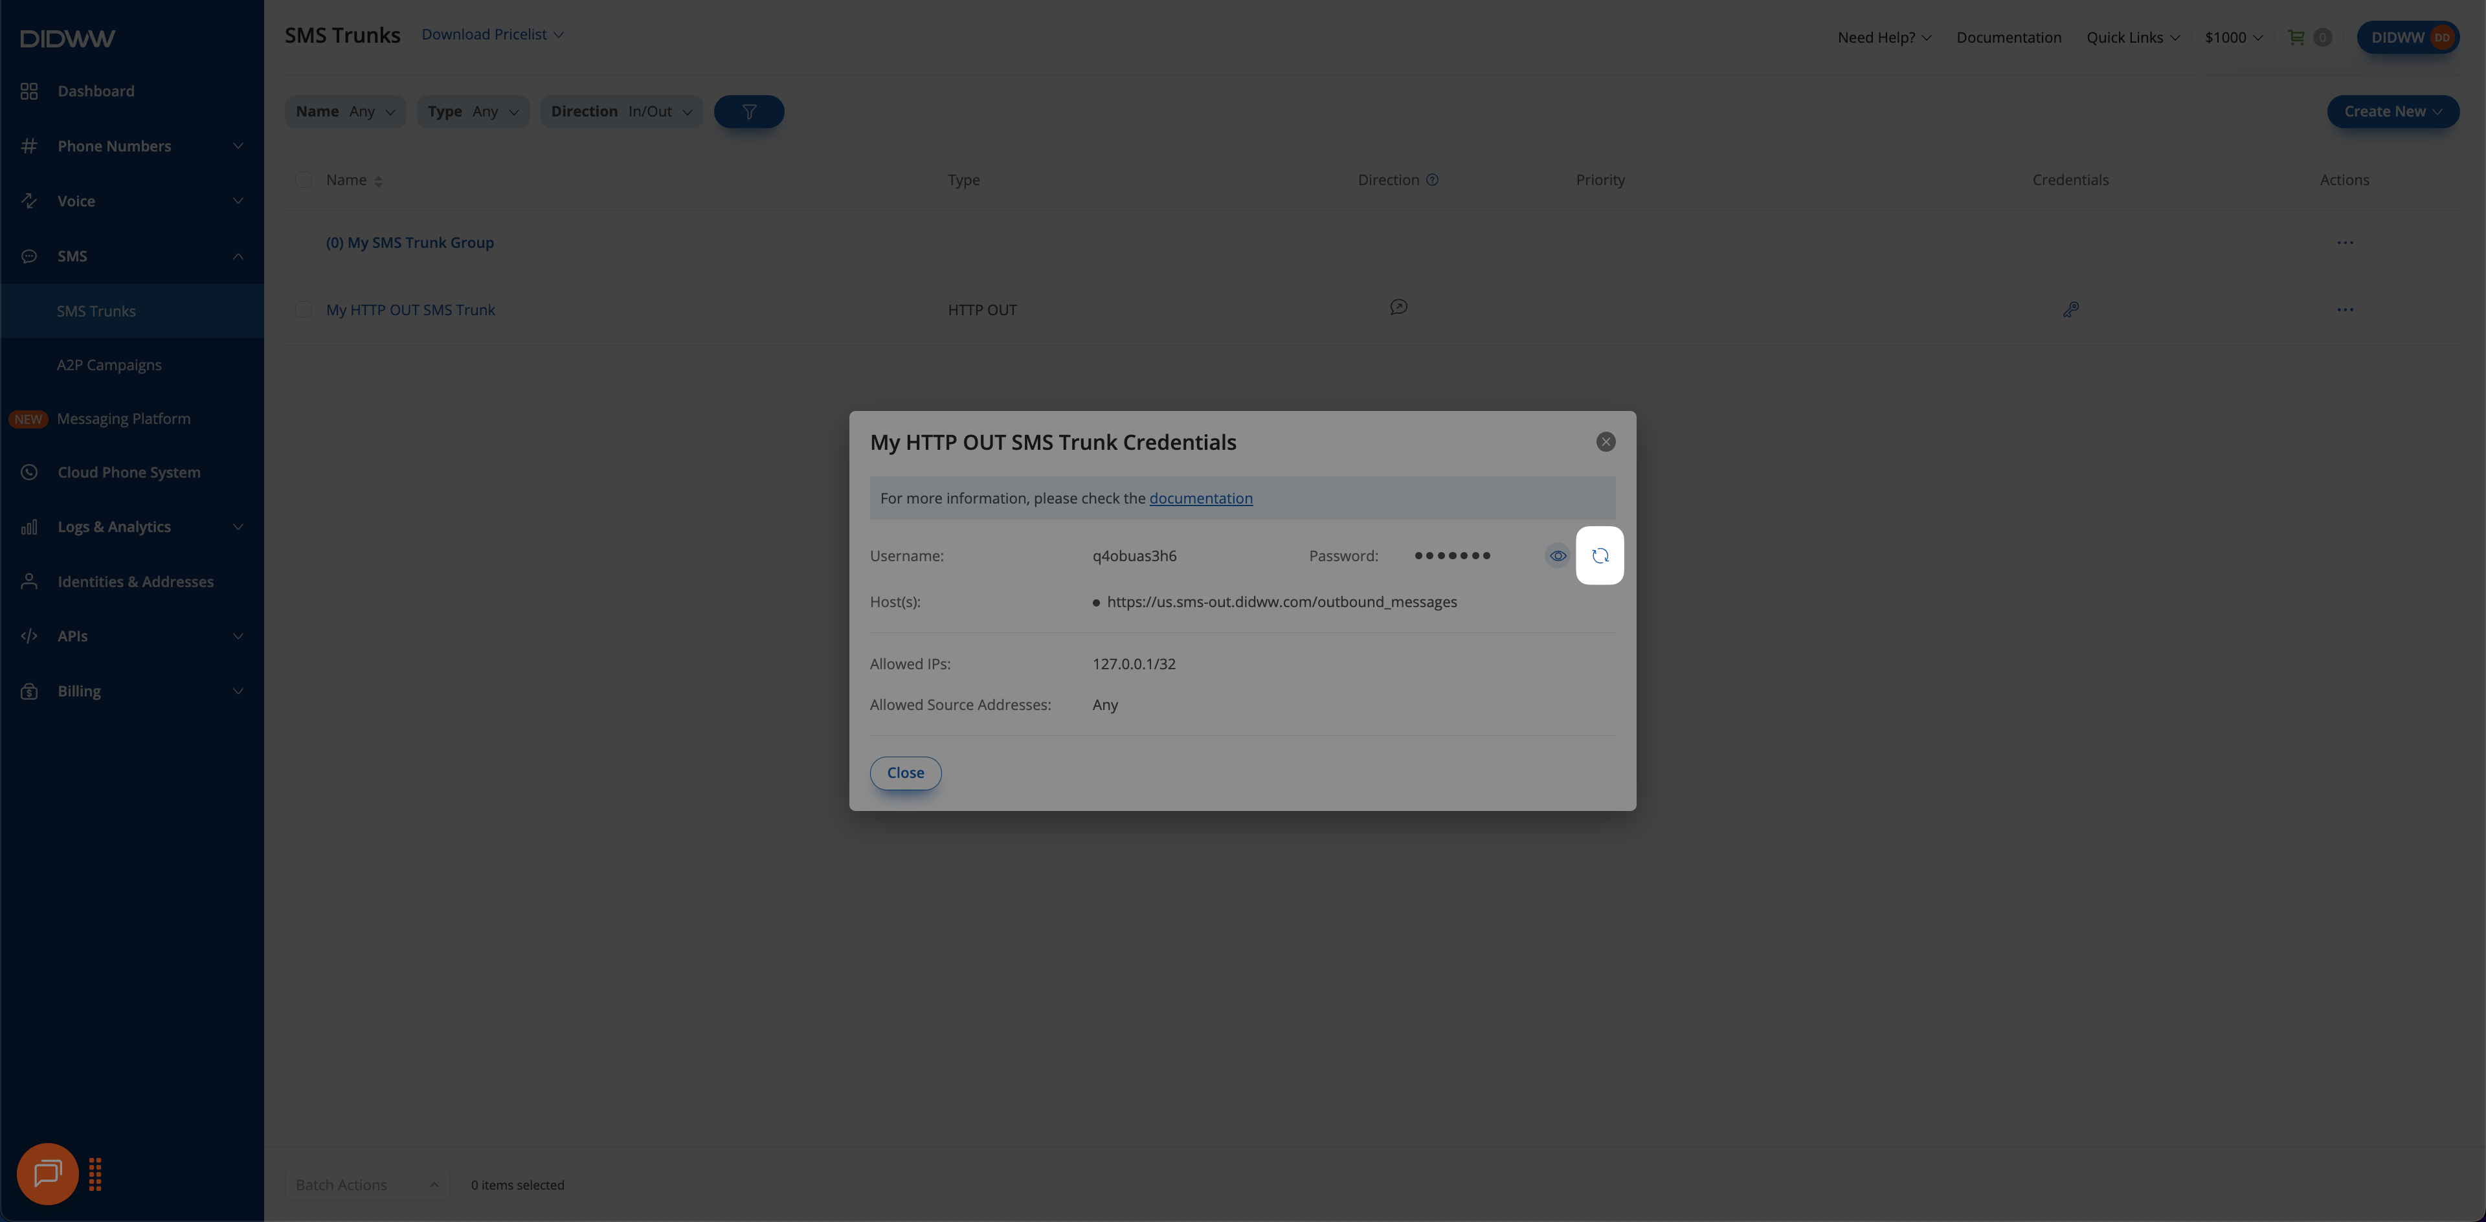Open the Quick Links menu

click(2133, 38)
